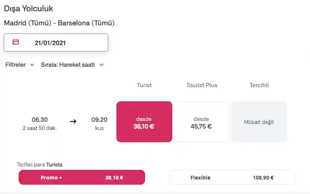
Task: Select the Turist column header
Action: coord(144,85)
